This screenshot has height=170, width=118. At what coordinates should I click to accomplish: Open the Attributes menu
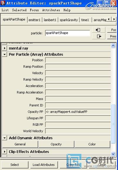[51, 10]
